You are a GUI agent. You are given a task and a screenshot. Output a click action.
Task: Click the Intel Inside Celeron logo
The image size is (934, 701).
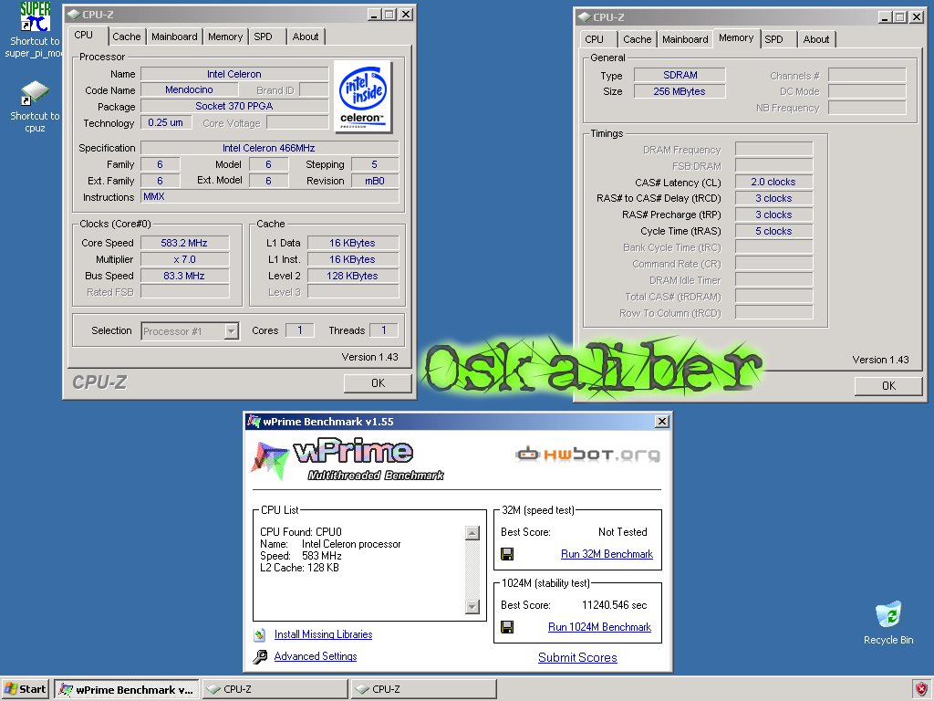coord(363,97)
